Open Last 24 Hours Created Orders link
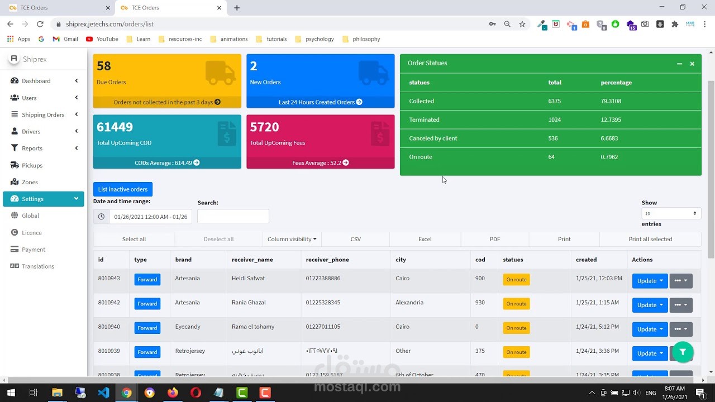 [321, 102]
